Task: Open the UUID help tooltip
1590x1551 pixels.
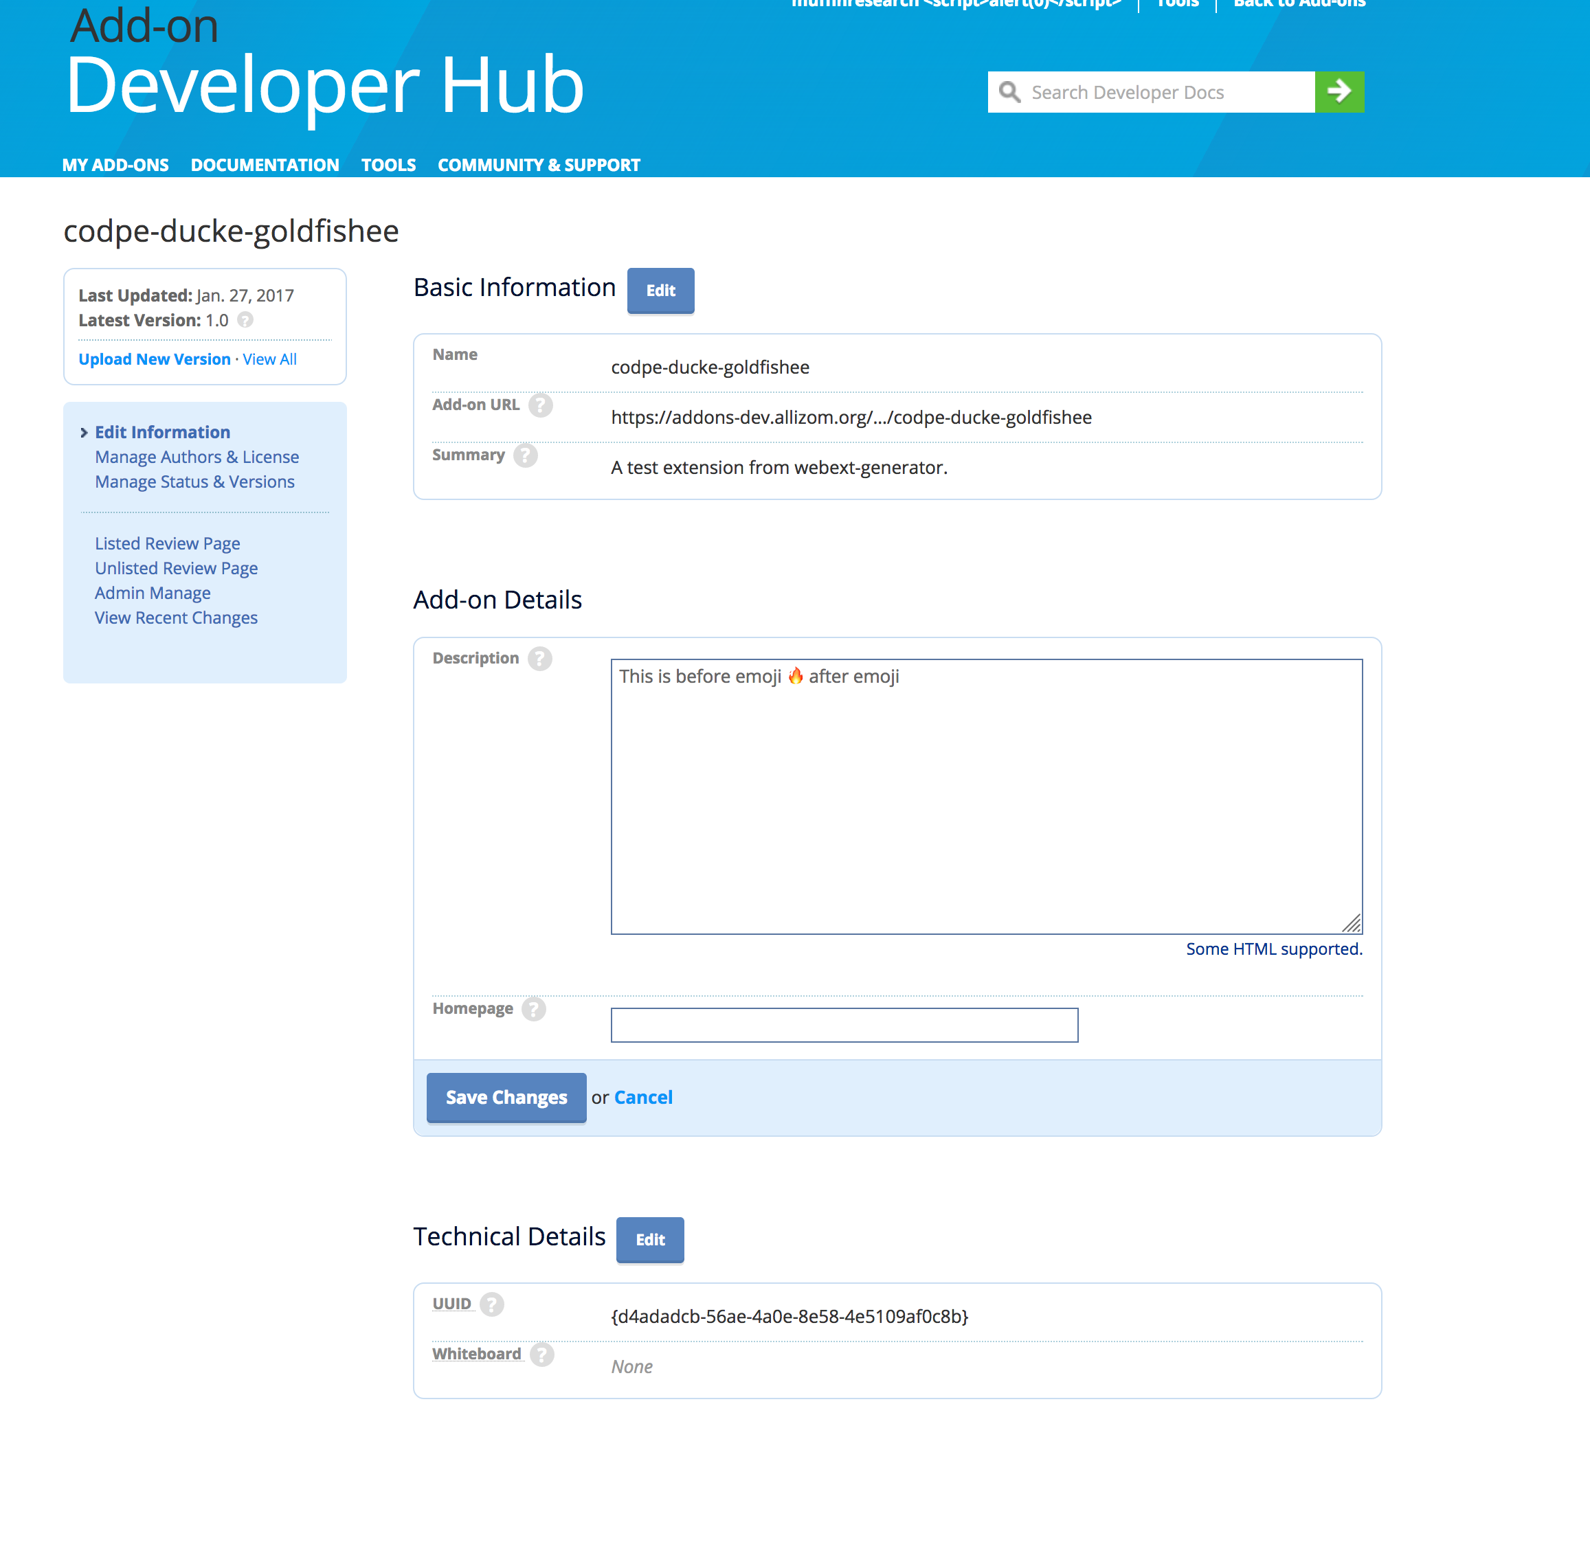Action: [x=493, y=1303]
